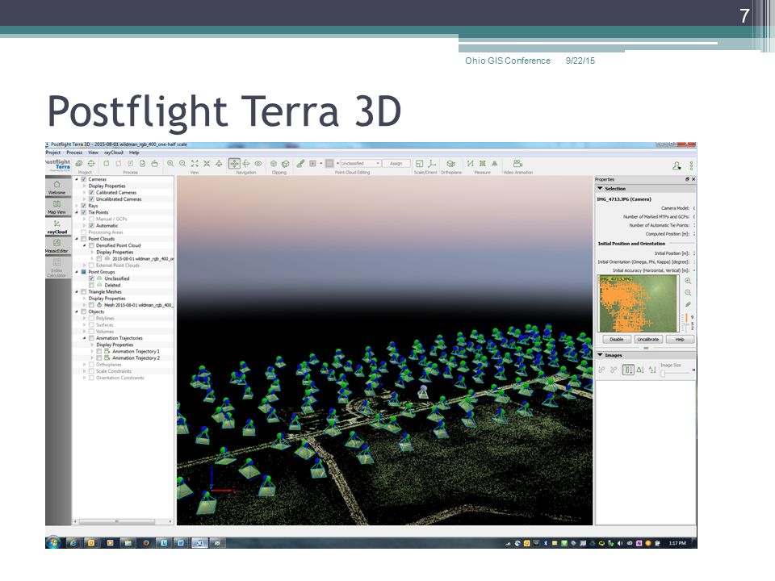Uncheck Calibrated Cameras checkbox
The width and height of the screenshot is (775, 581).
(91, 193)
